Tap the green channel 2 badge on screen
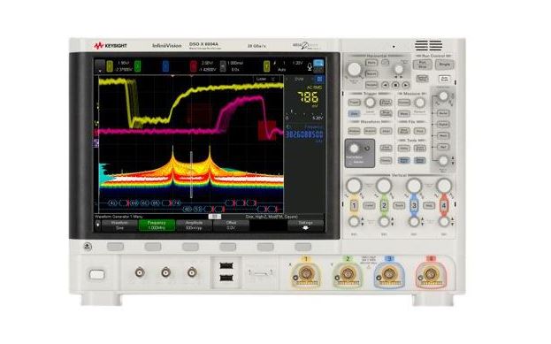Viewport: 551px width, 344px height. coord(138,65)
